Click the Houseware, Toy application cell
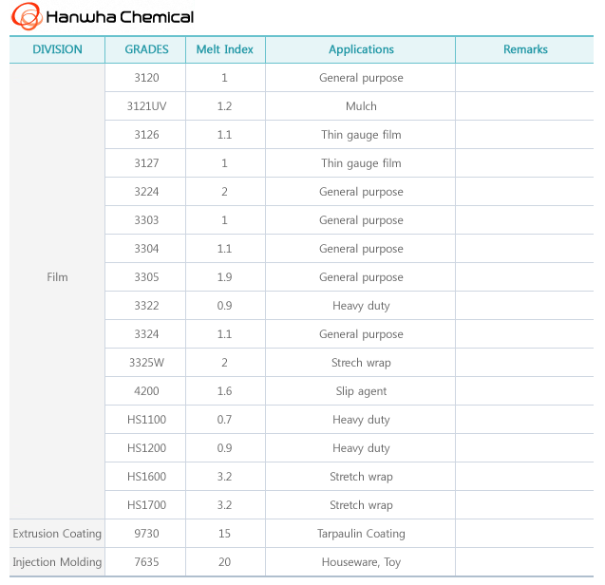The height and width of the screenshot is (585, 605). click(361, 562)
